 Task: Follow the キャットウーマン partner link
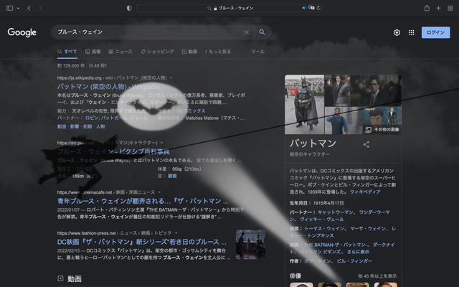[336, 212]
